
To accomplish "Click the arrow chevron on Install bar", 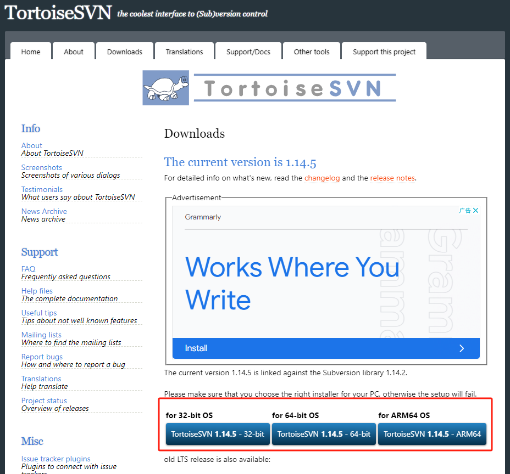I will tap(462, 348).
